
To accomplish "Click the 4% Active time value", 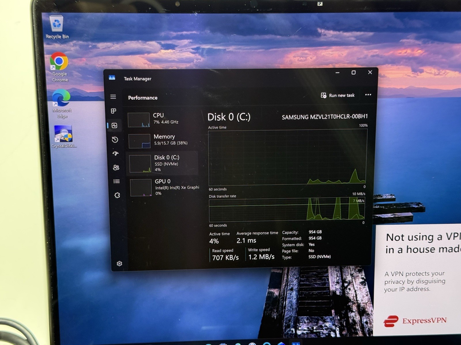I will point(214,241).
